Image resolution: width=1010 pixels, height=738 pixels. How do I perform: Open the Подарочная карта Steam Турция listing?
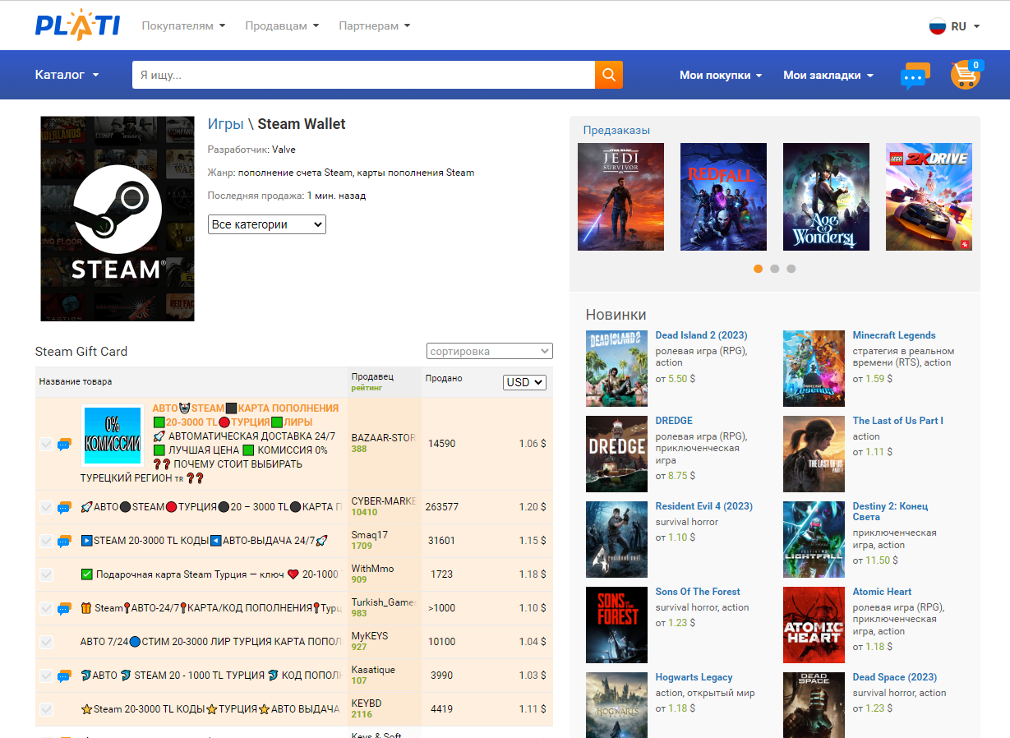pos(210,574)
